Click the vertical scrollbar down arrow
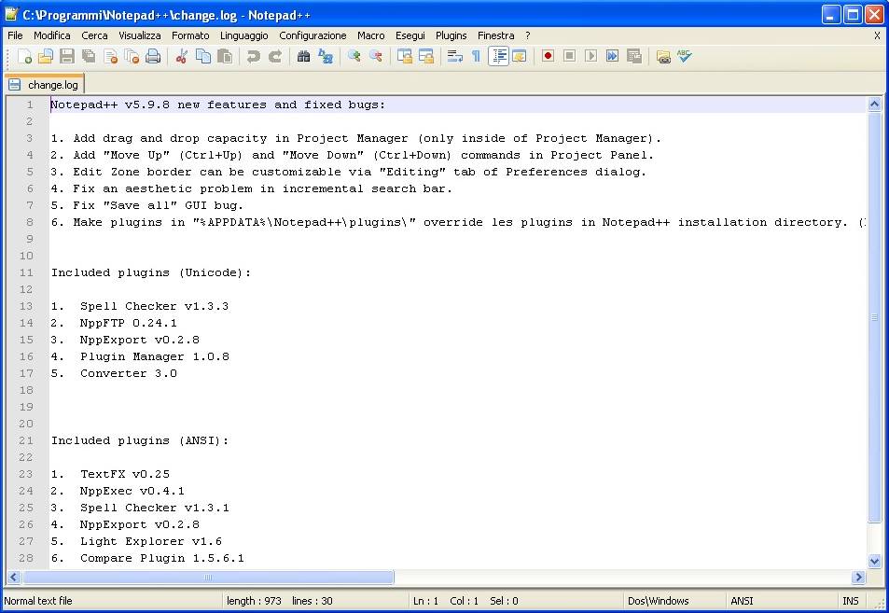Screen dimensions: 889x613 click(874, 562)
